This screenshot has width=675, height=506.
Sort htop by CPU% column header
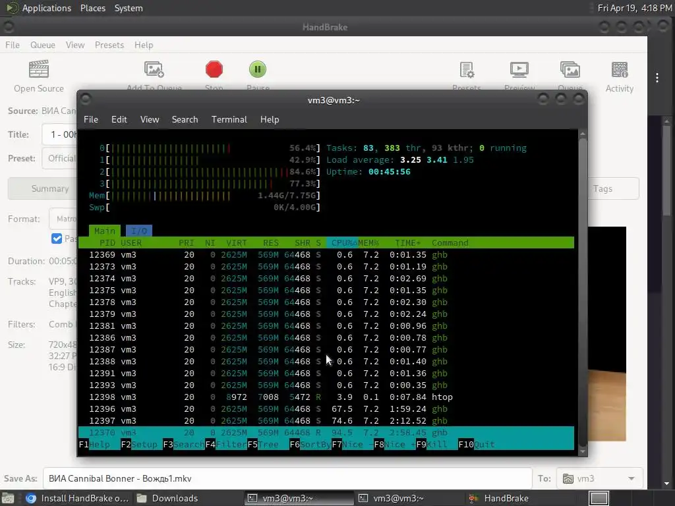click(x=342, y=242)
